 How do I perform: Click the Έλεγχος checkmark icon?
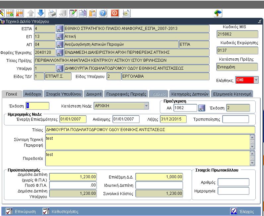click(234, 211)
